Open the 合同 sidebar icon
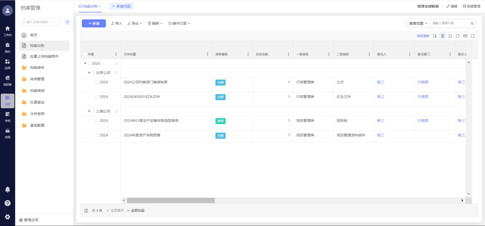Image resolution: width=485 pixels, height=226 pixels. click(8, 133)
